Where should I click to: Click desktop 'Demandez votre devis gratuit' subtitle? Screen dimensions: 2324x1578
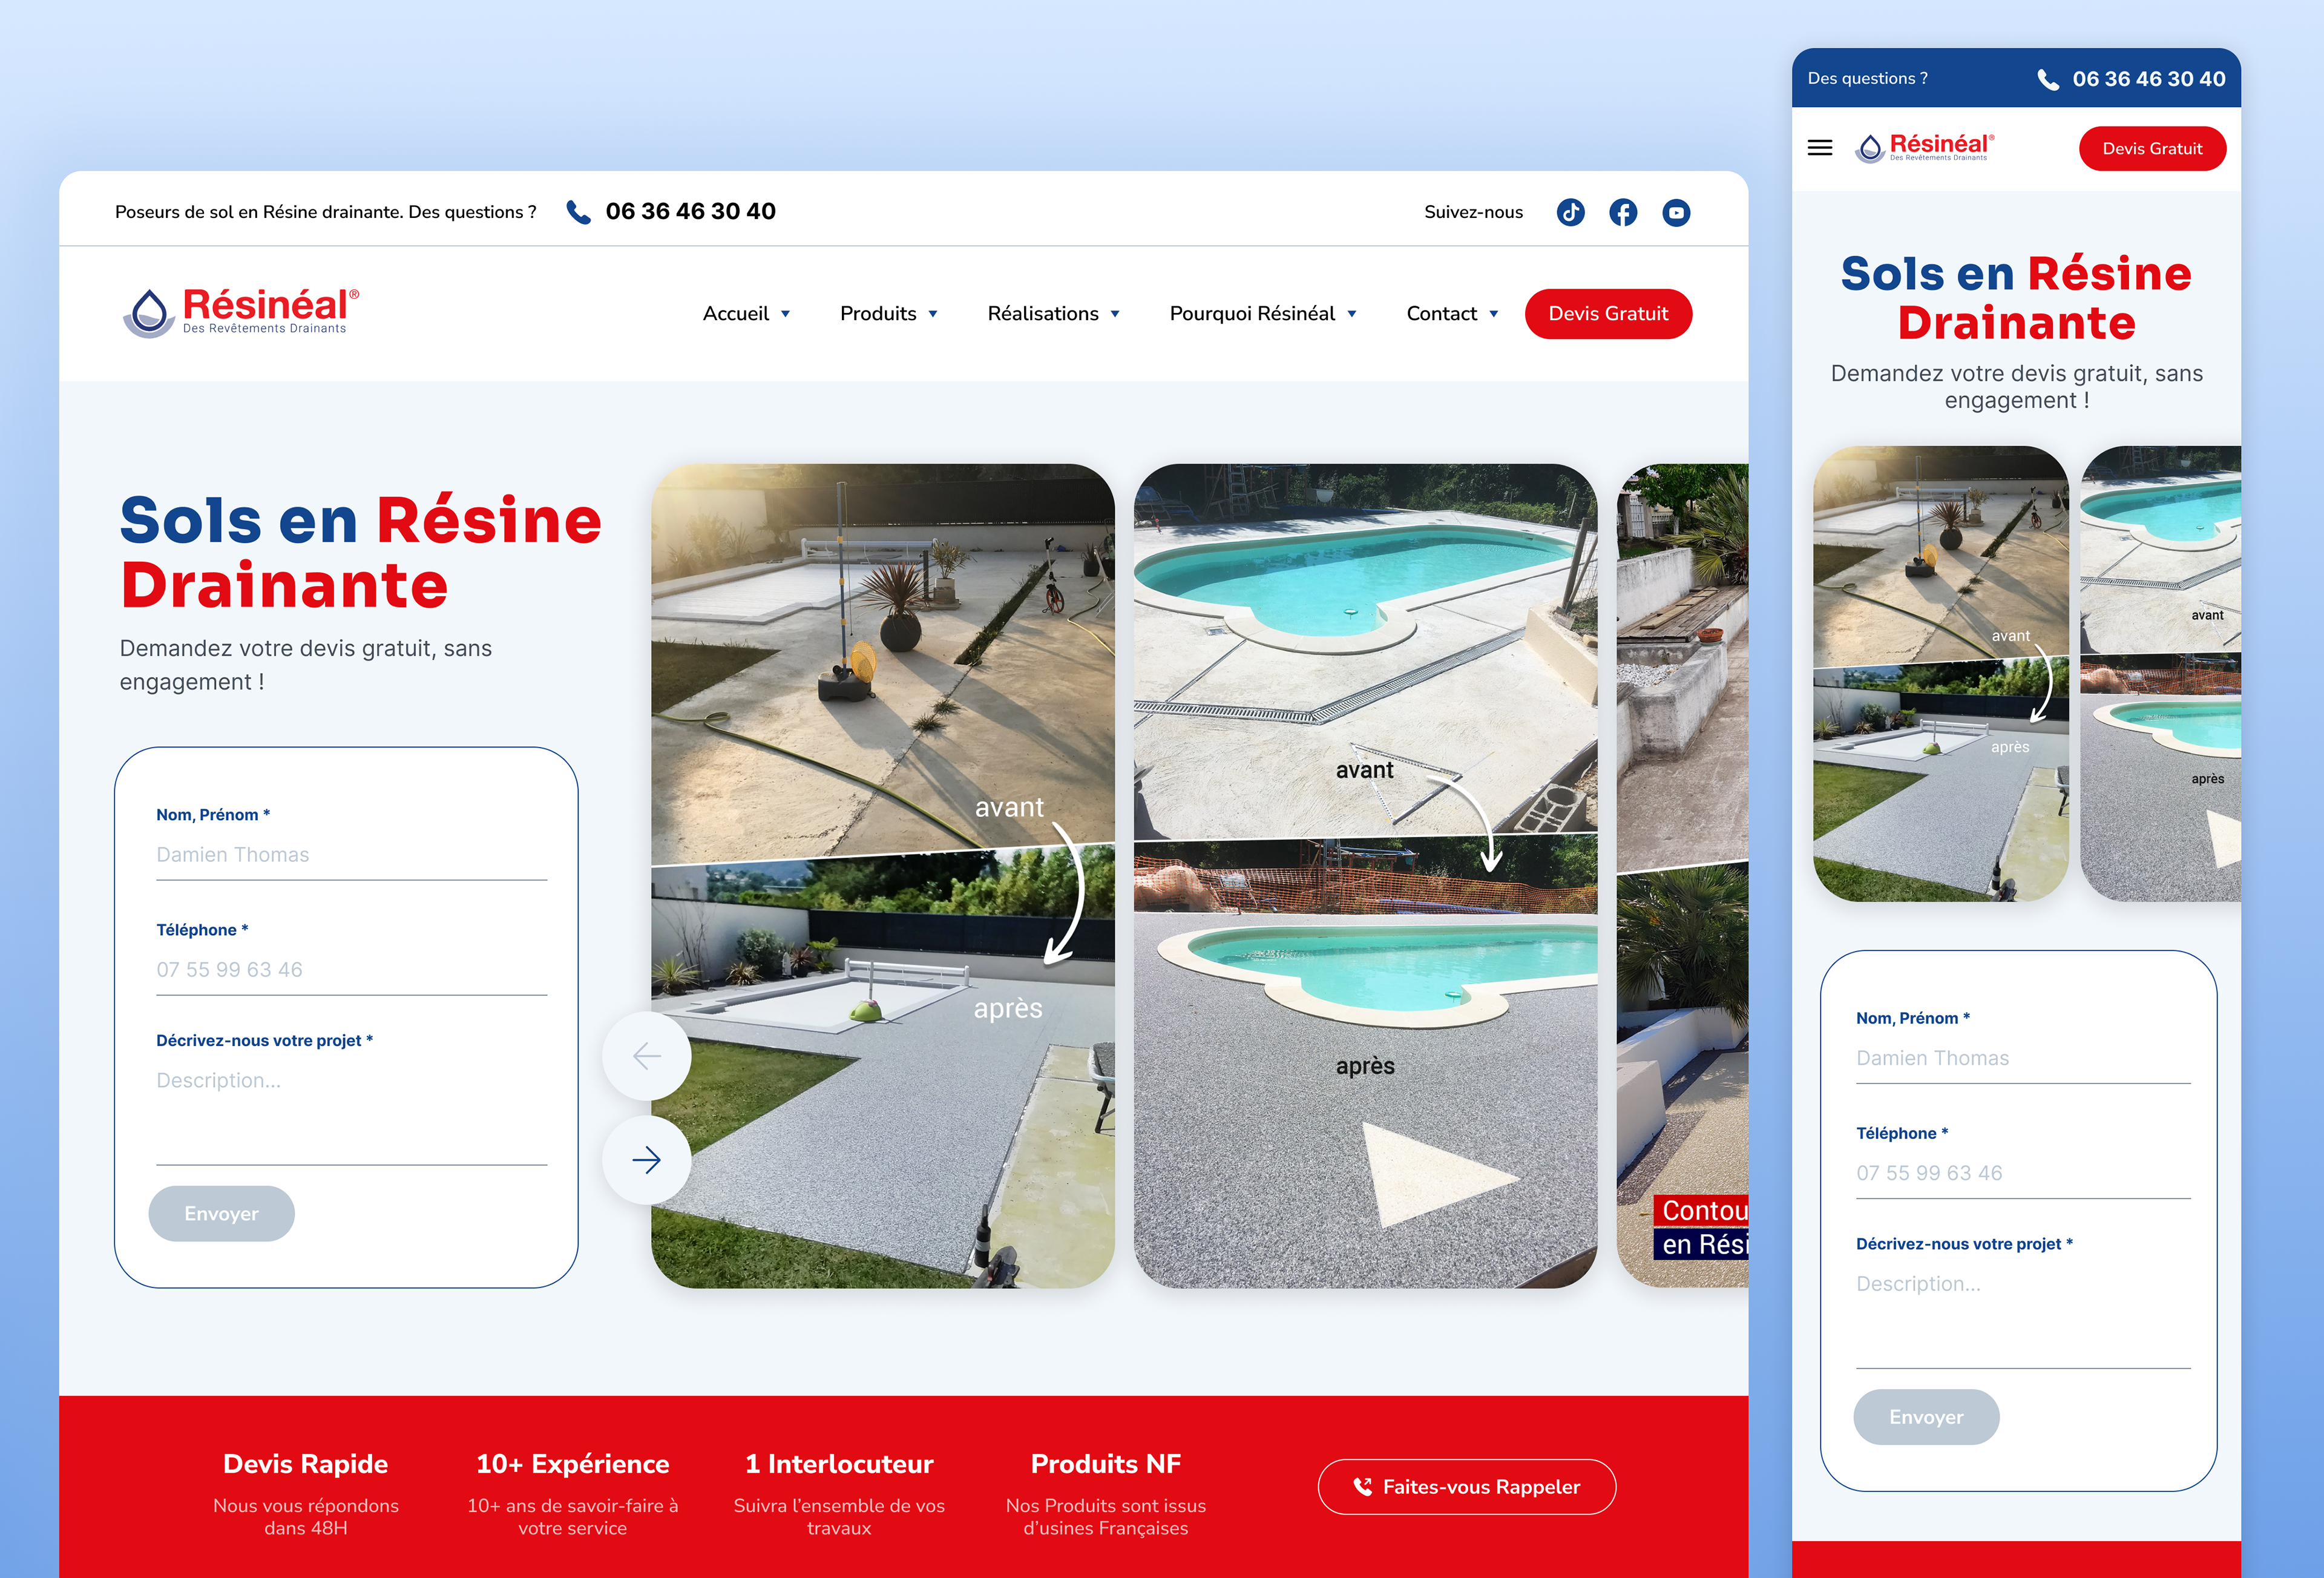306,665
